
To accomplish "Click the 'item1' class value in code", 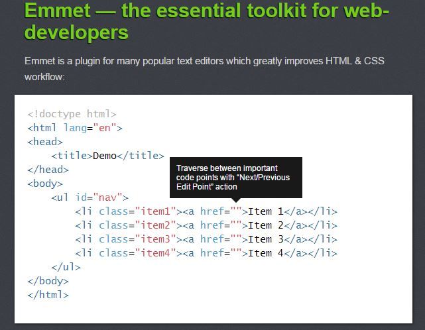I will (x=155, y=211).
